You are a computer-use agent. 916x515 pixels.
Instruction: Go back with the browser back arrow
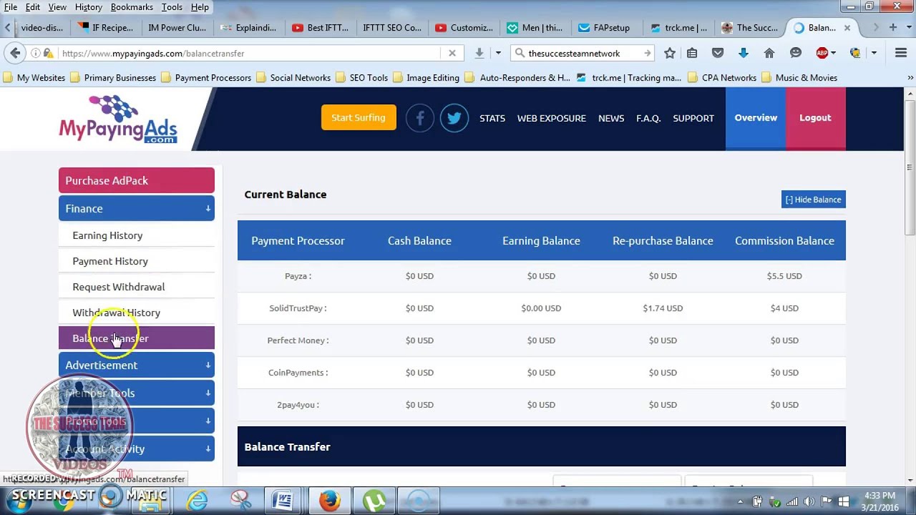click(15, 53)
